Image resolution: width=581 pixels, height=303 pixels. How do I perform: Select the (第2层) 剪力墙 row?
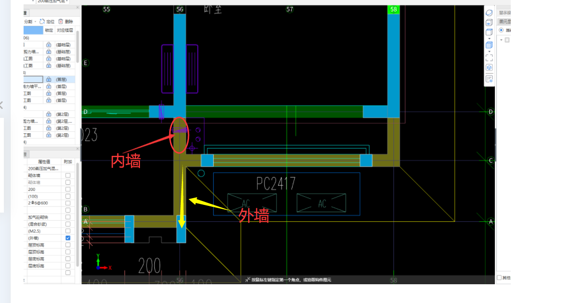click(x=49, y=121)
